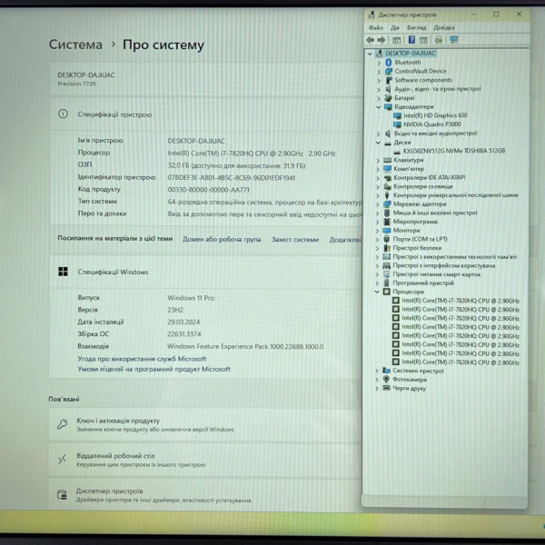545x545 pixels.
Task: Click the OS build value 22631.3374
Action: click(184, 334)
